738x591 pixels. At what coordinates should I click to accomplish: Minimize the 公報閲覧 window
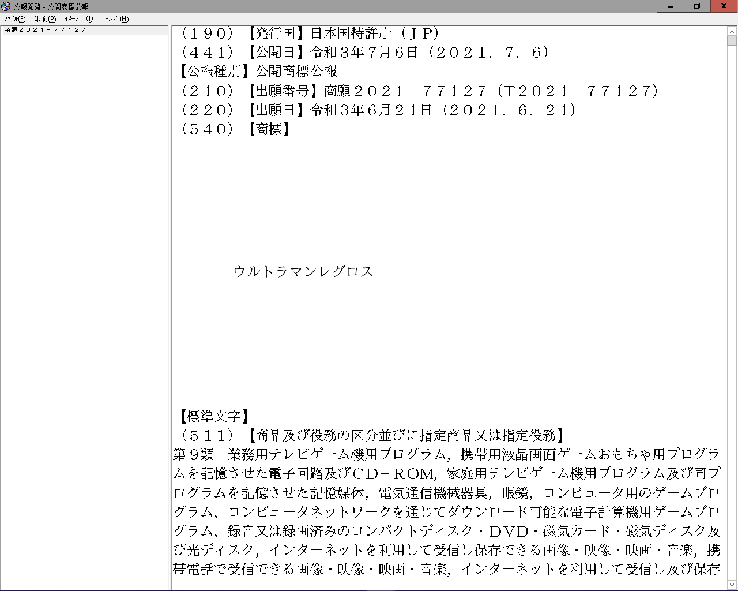click(x=671, y=6)
